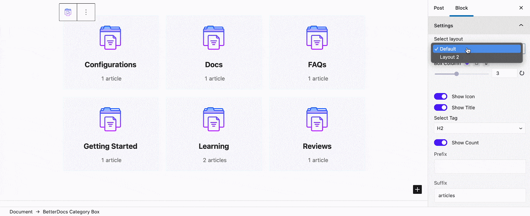Turn off the Show Count toggle
530x216 pixels.
[x=441, y=142]
